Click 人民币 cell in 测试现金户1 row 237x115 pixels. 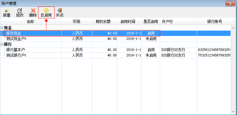coord(77,39)
